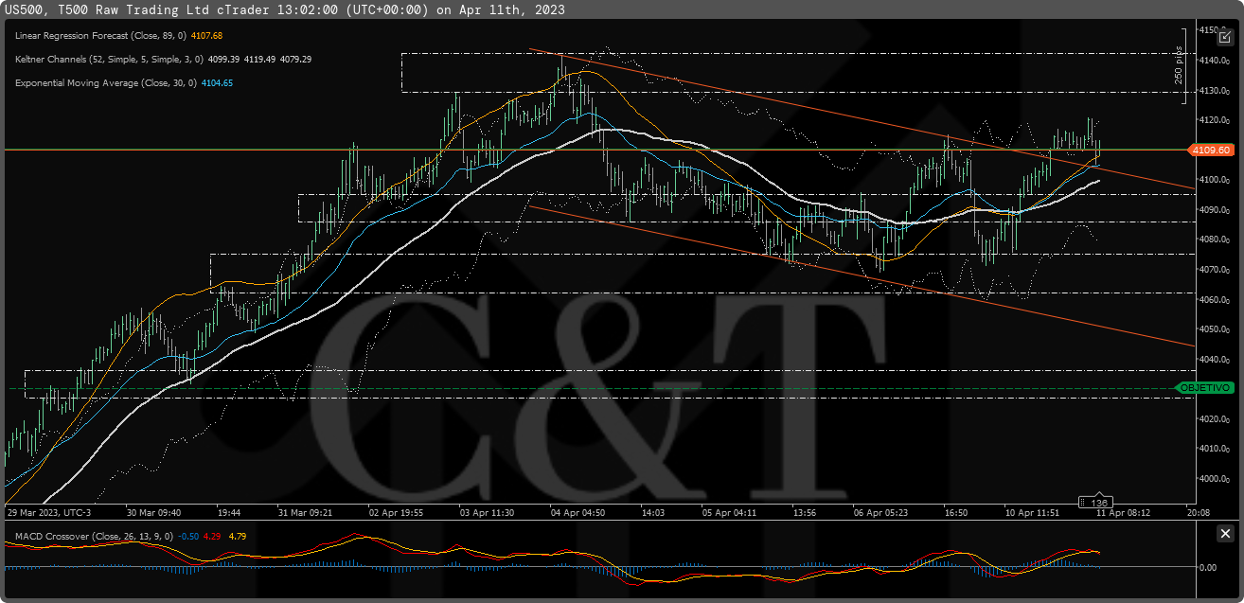Click the 11 Apr 08:12 time axis label
1244x603 pixels.
click(1125, 513)
